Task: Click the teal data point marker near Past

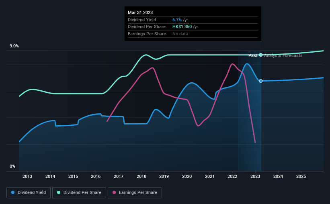Action: coord(261,55)
